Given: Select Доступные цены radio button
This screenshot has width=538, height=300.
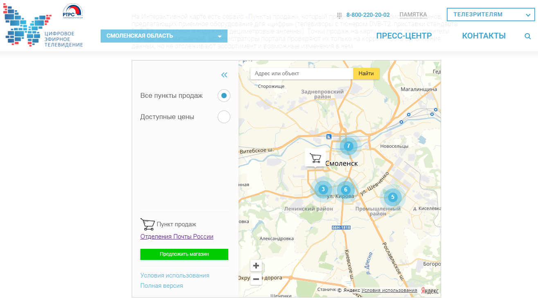Looking at the screenshot, I should (224, 117).
